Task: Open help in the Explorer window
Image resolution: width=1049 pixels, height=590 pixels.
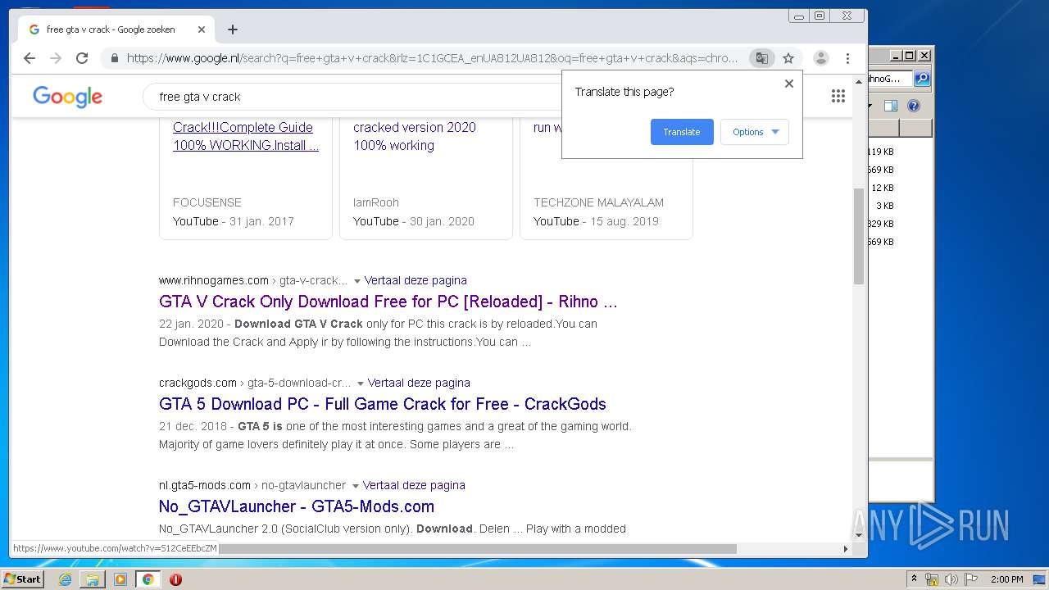Action: (x=914, y=106)
